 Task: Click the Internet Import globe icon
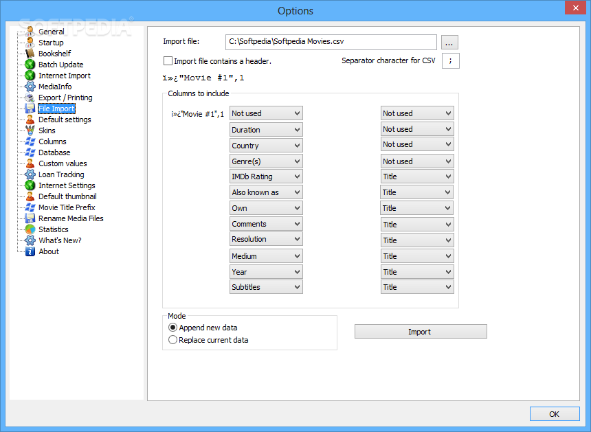[x=30, y=76]
